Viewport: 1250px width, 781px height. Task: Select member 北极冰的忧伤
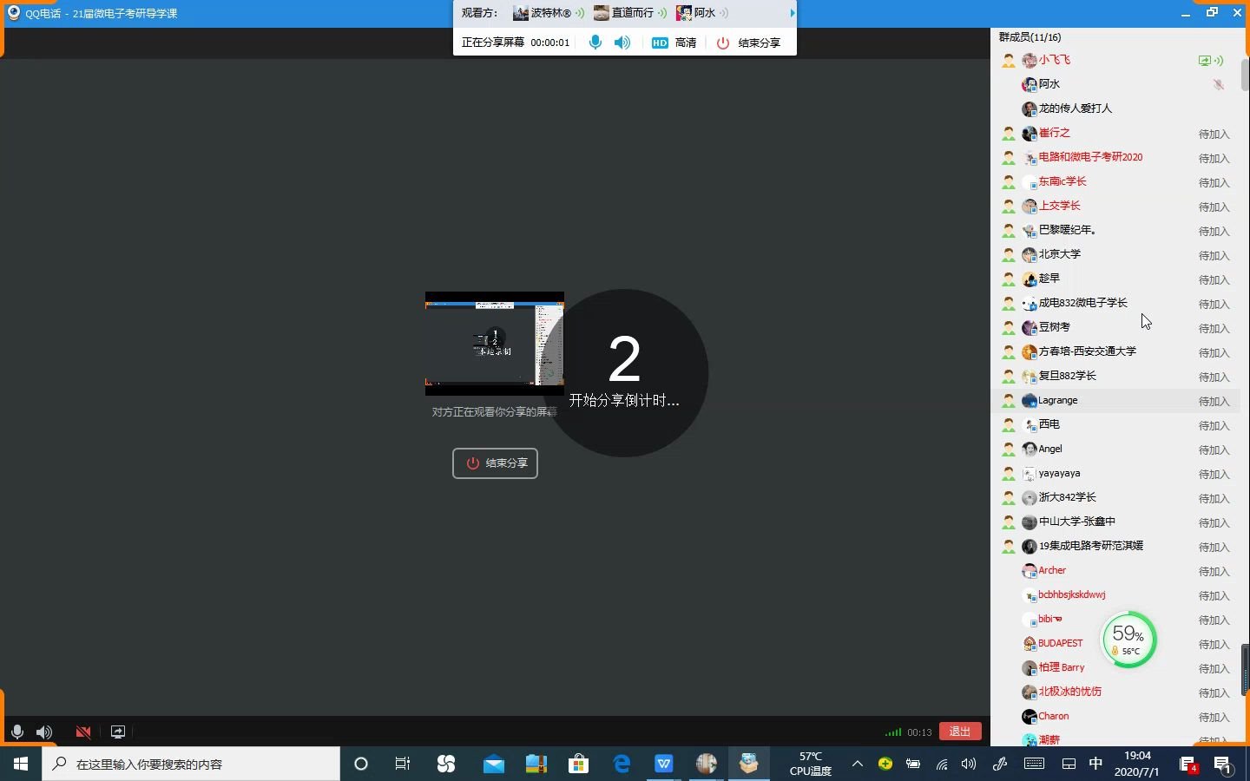pyautogui.click(x=1070, y=692)
